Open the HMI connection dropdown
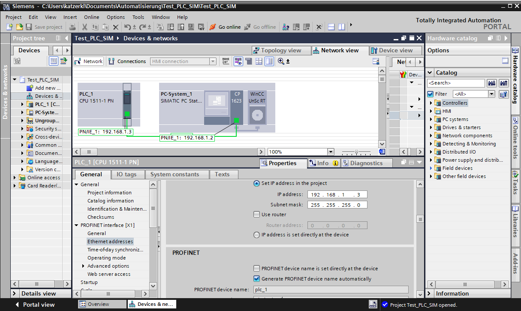Image resolution: width=521 pixels, height=311 pixels. click(x=213, y=61)
